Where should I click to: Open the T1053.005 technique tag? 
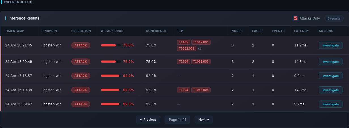(x=201, y=90)
